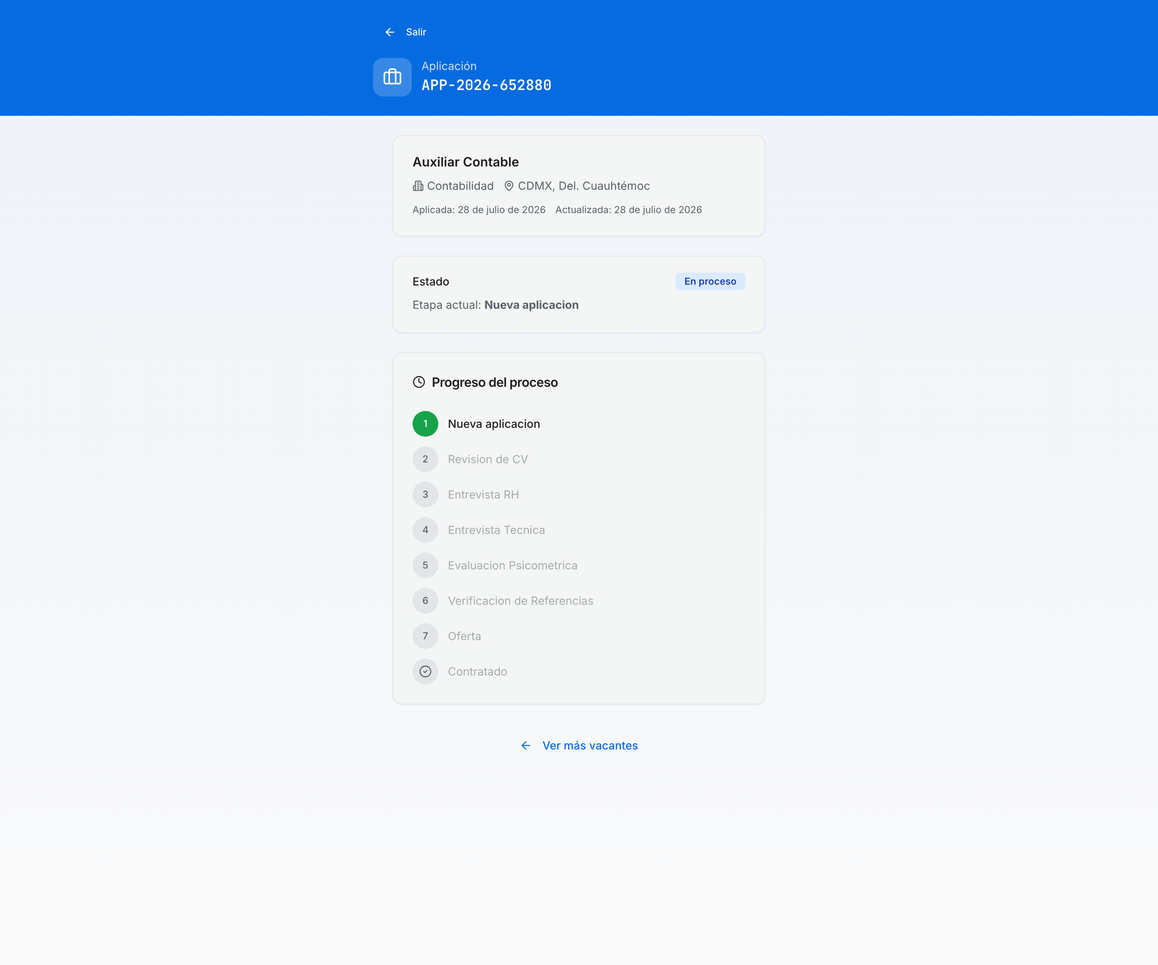Click the Auxiliar Contable job title

(465, 162)
